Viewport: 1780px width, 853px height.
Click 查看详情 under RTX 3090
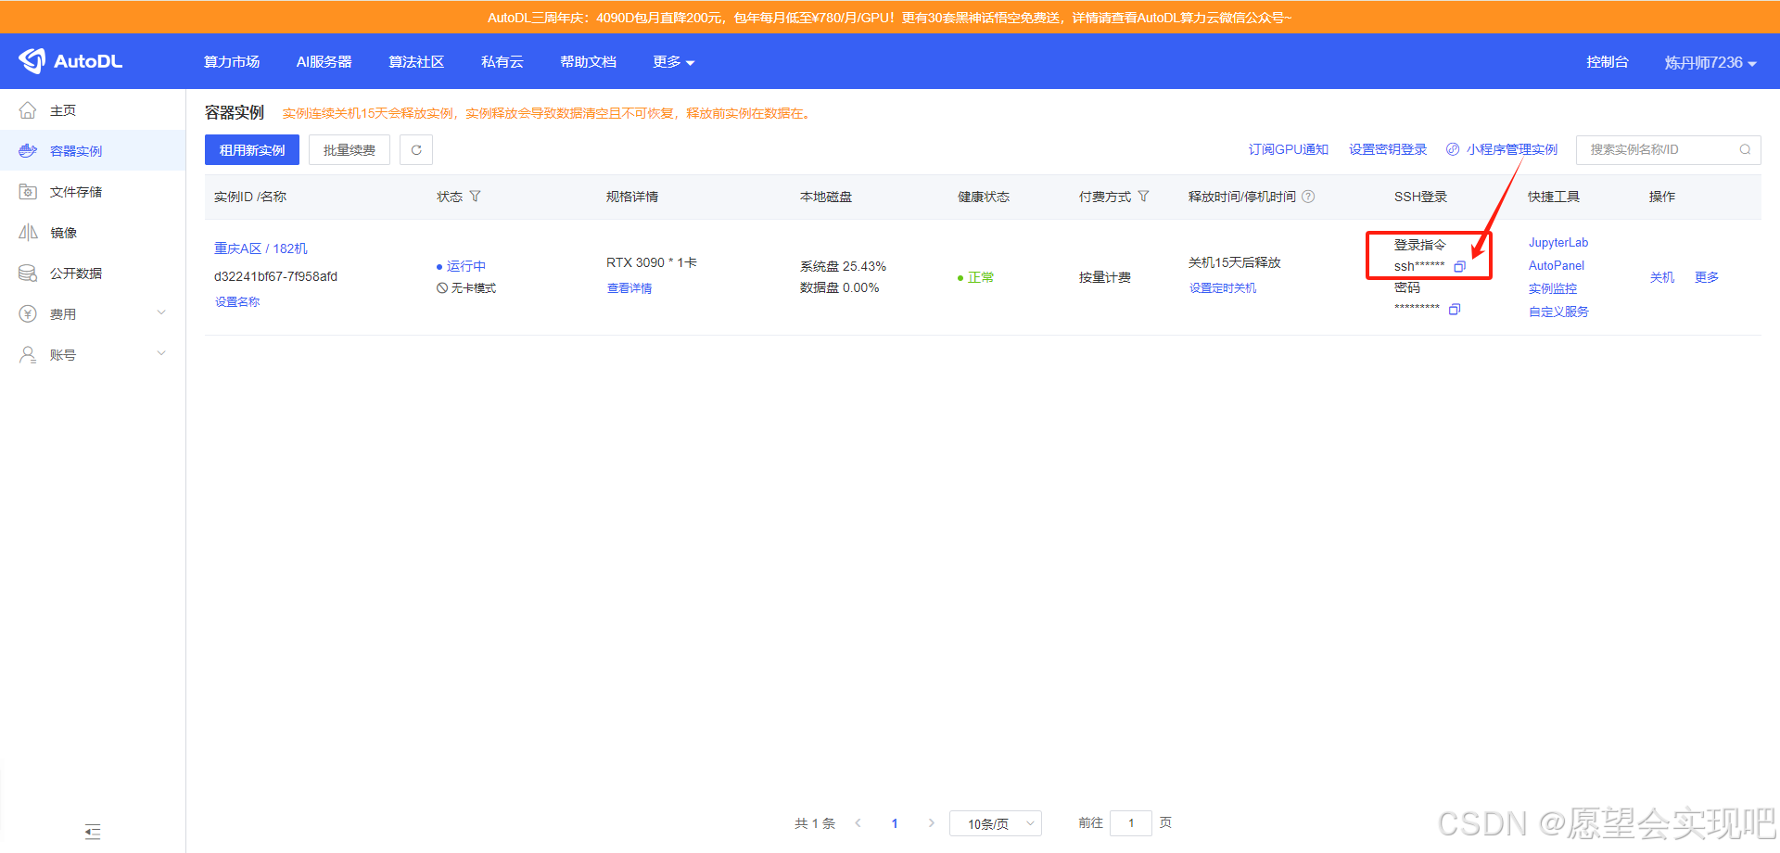(x=629, y=288)
